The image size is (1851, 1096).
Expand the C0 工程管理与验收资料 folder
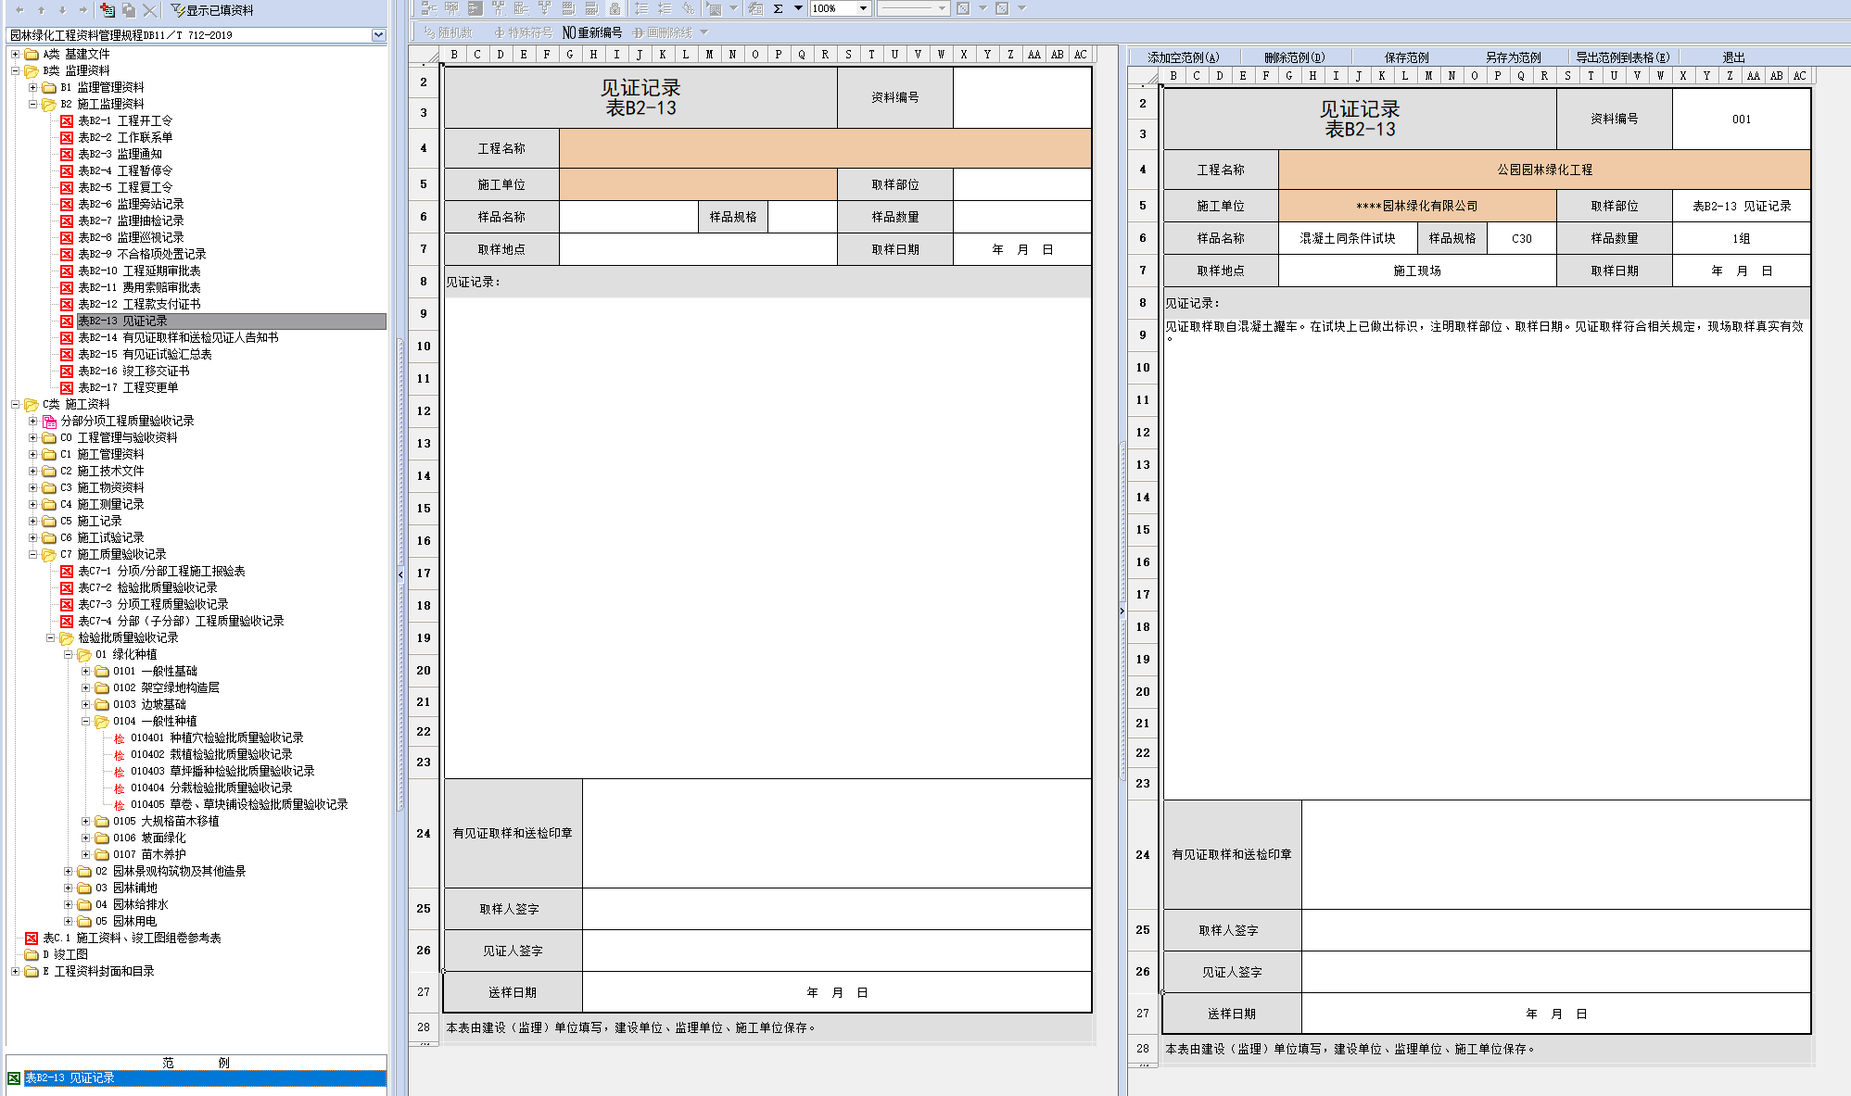tap(32, 437)
